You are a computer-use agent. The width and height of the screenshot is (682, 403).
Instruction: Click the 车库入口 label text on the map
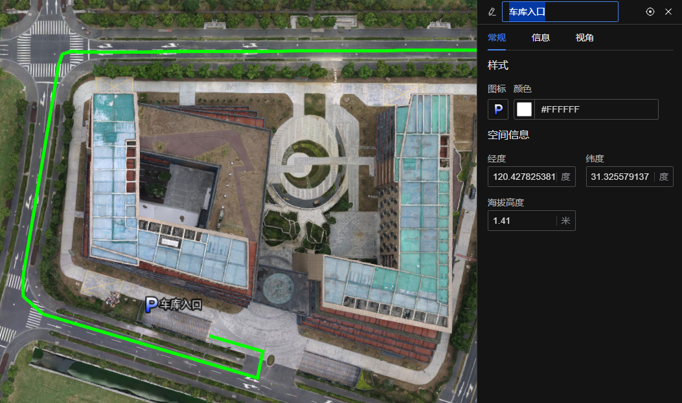coord(181,305)
